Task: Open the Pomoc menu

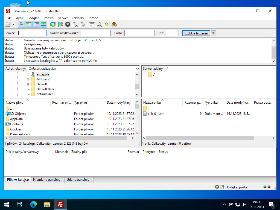Action: pyautogui.click(x=93, y=18)
